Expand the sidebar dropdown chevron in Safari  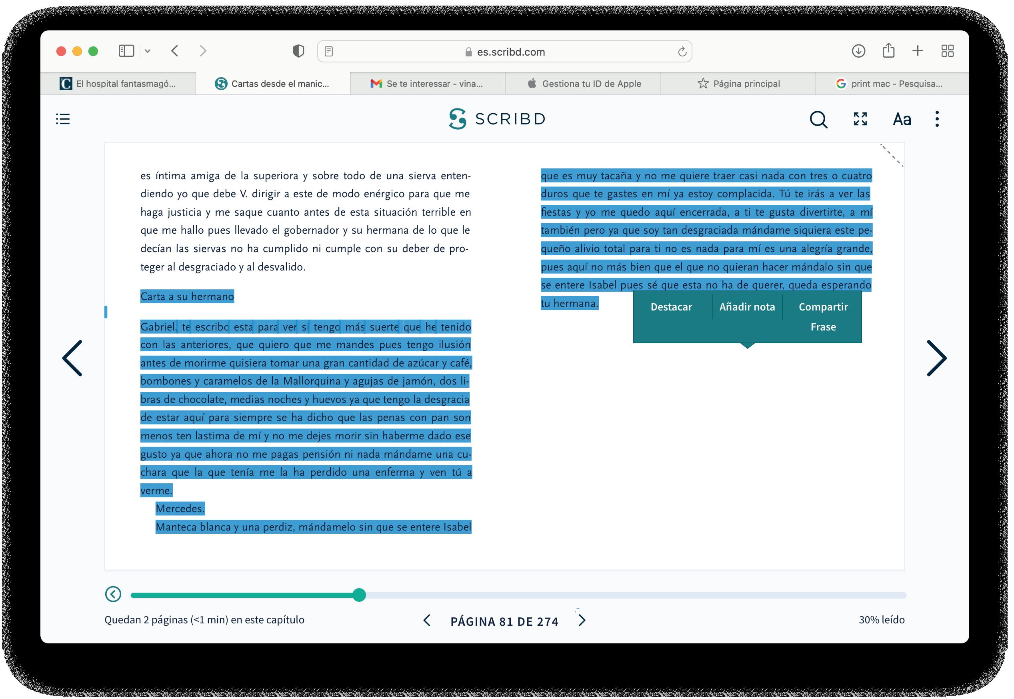pyautogui.click(x=148, y=51)
